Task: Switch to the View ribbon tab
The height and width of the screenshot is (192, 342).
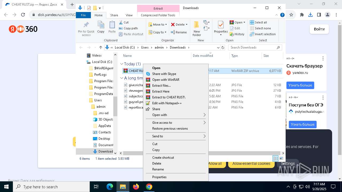Action: click(129, 15)
